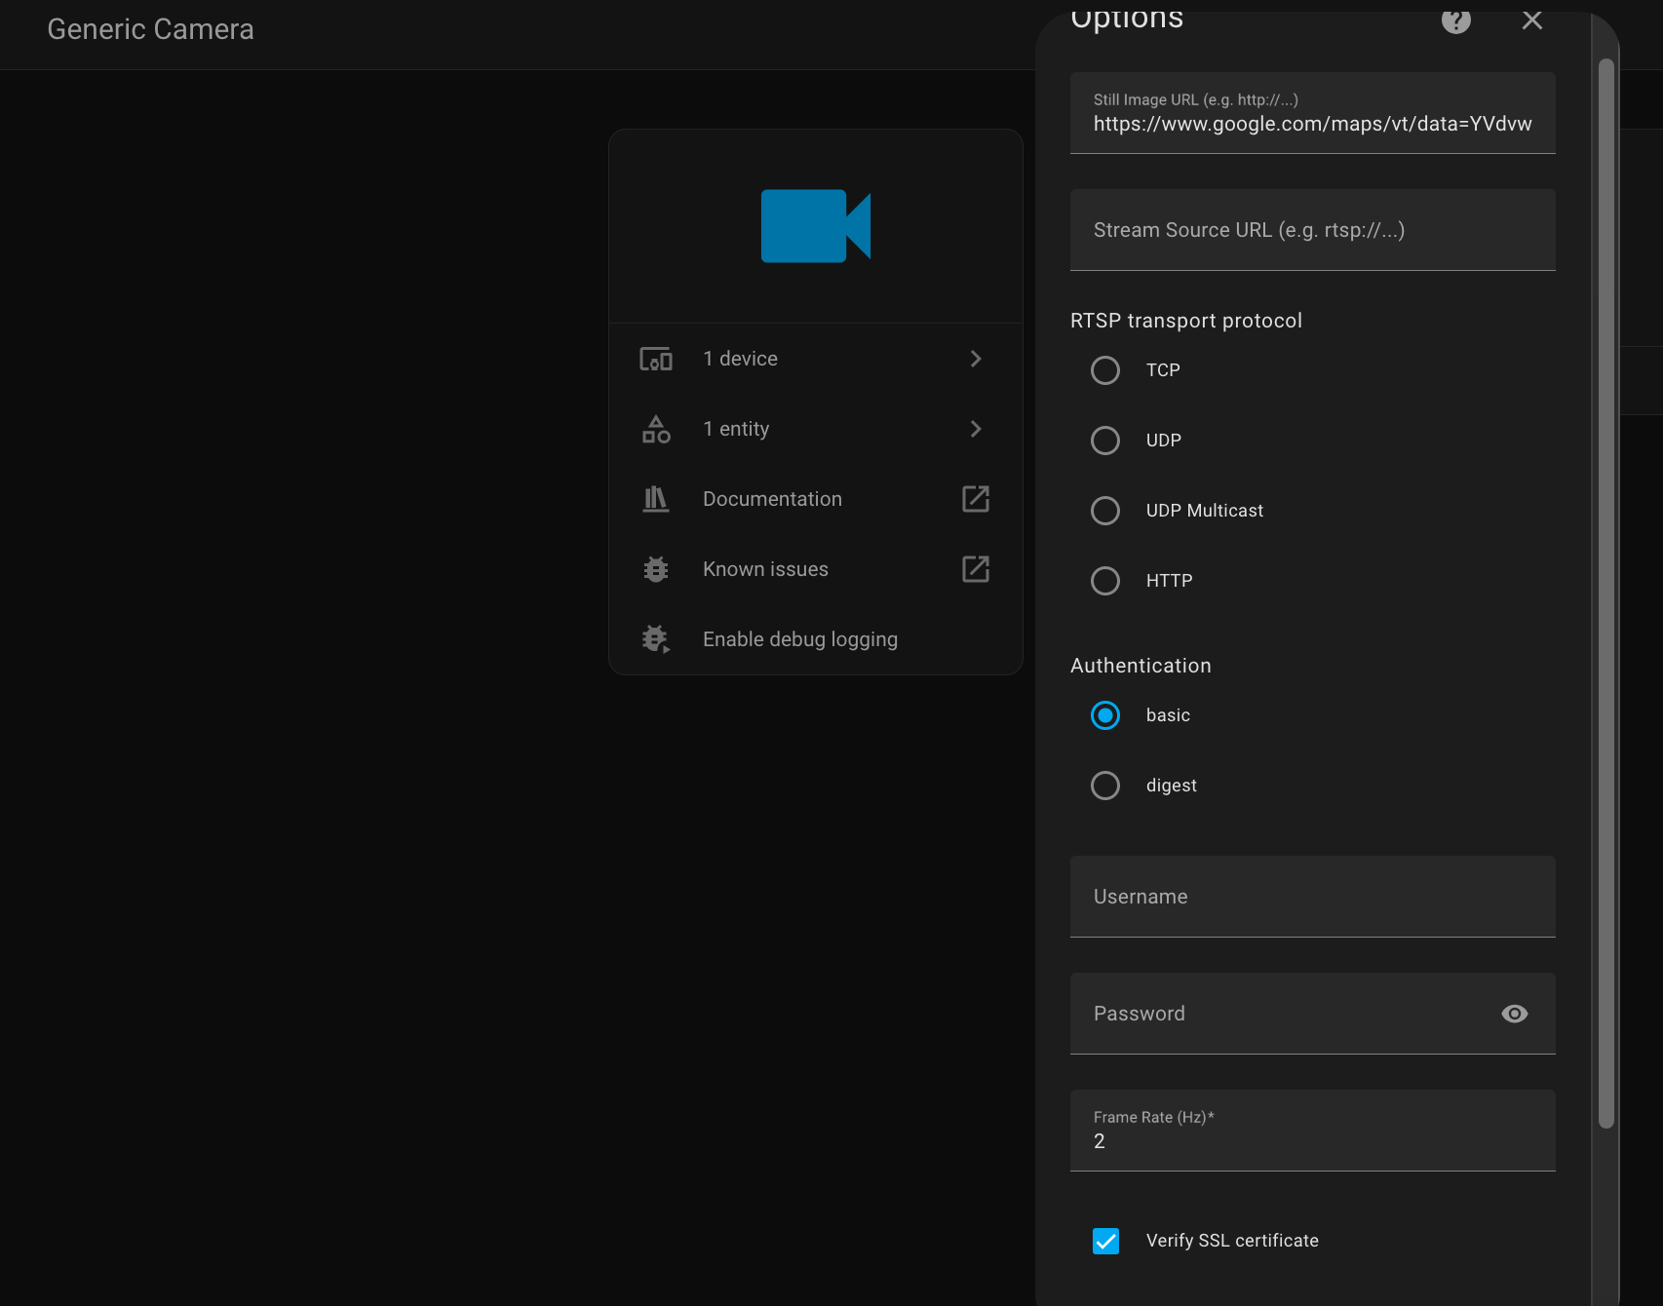This screenshot has height=1306, width=1663.
Task: Click the Stream Source URL field
Action: tap(1312, 230)
